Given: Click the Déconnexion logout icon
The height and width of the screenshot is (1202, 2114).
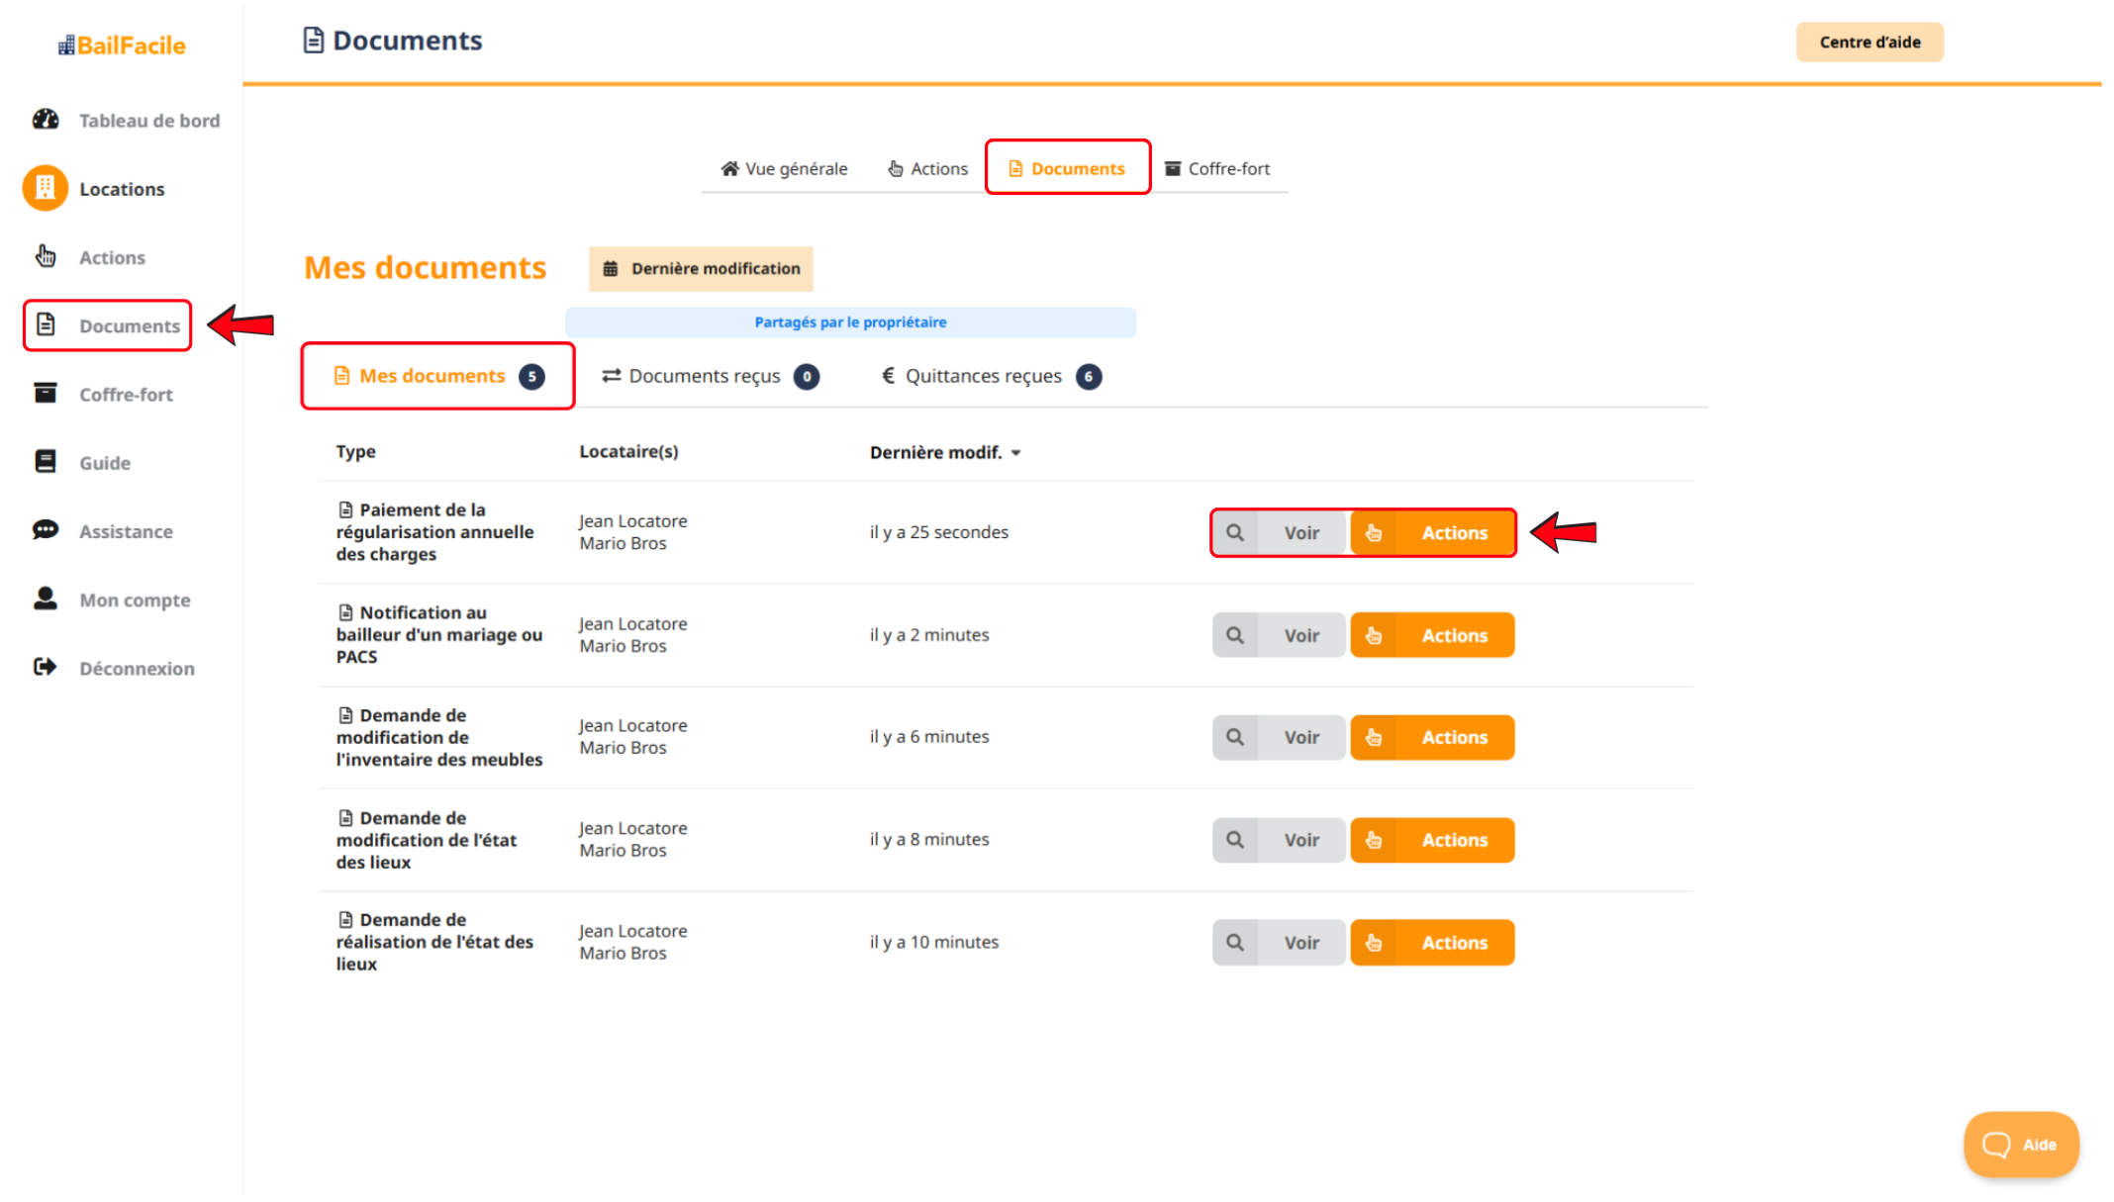Looking at the screenshot, I should [46, 668].
